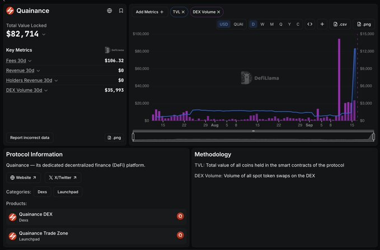Set chart interval to yearly (Y)
This screenshot has width=380, height=250.
(x=289, y=24)
